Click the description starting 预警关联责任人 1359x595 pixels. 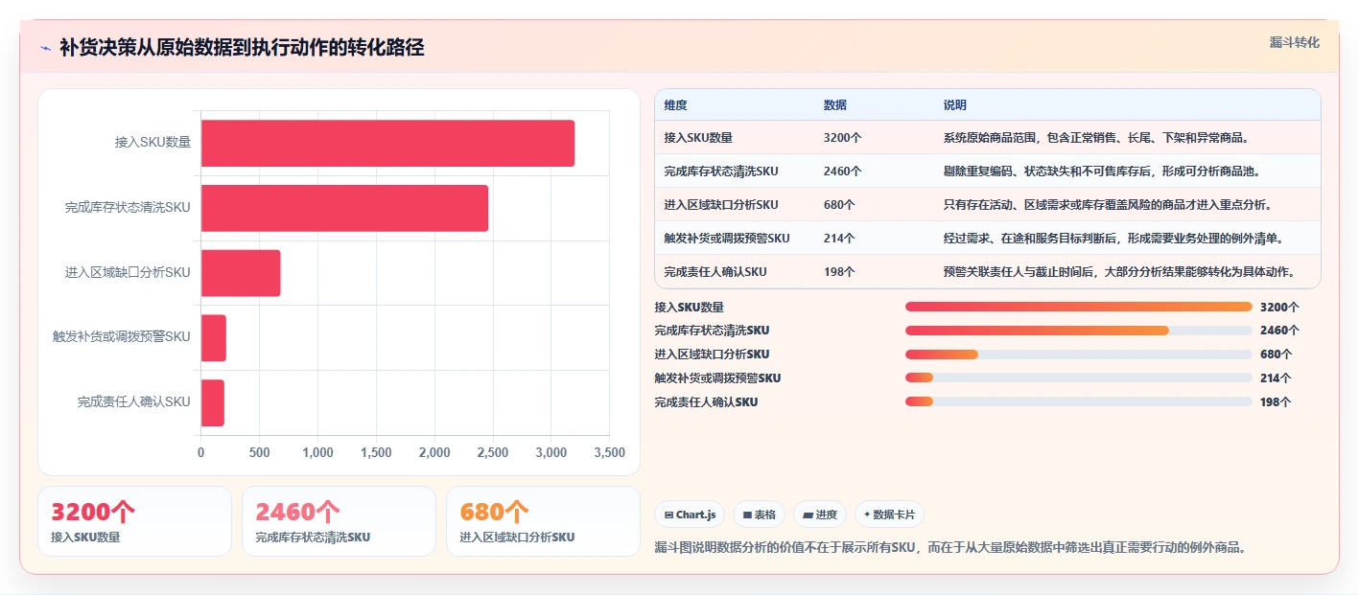click(x=1119, y=272)
